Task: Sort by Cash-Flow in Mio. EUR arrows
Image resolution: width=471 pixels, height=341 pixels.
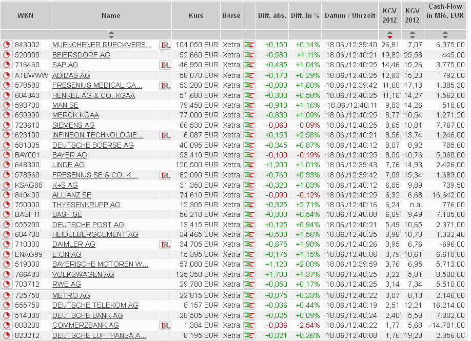Action: tap(445, 34)
